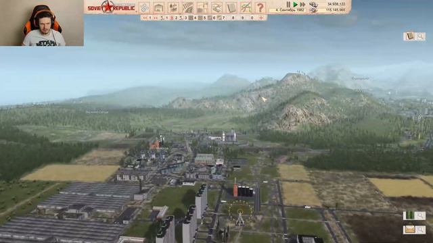The width and height of the screenshot is (433, 243).
Task: Select quick bar slot 5
Action: coord(202,18)
